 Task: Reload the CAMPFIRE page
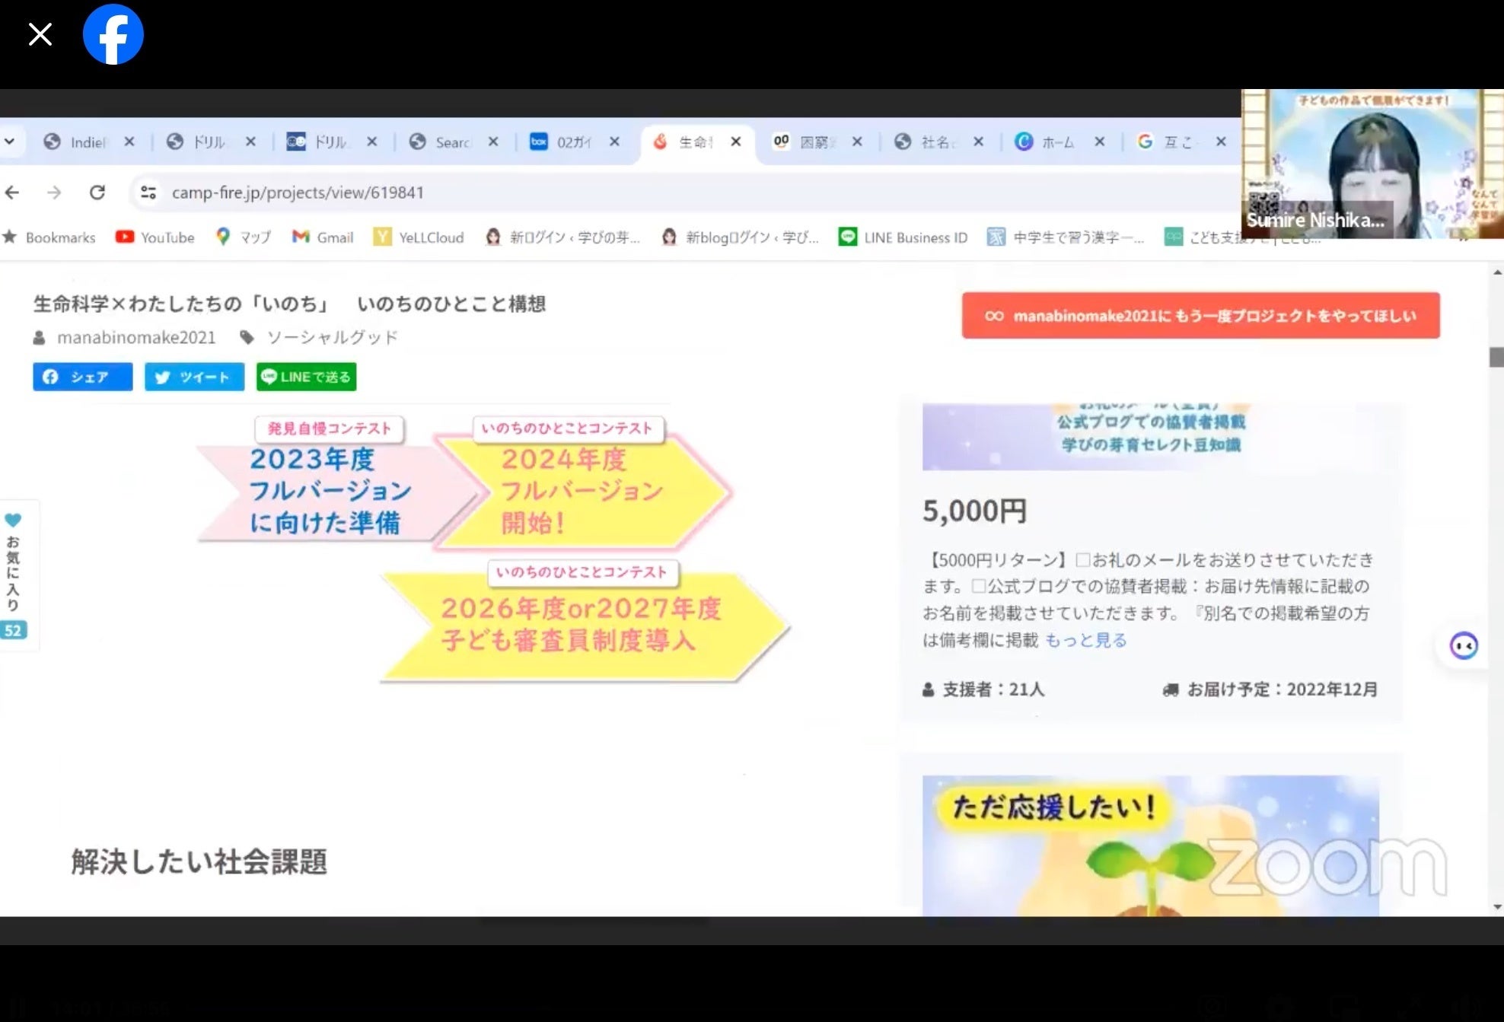point(97,193)
